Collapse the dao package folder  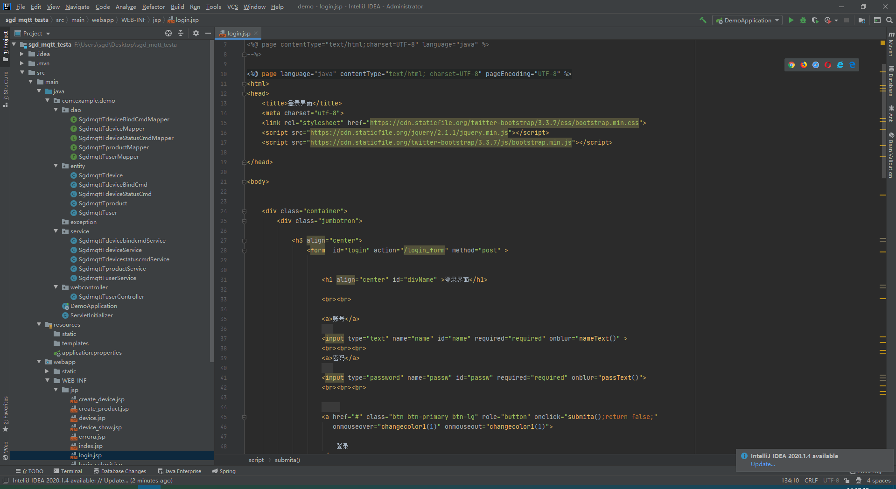(x=56, y=110)
